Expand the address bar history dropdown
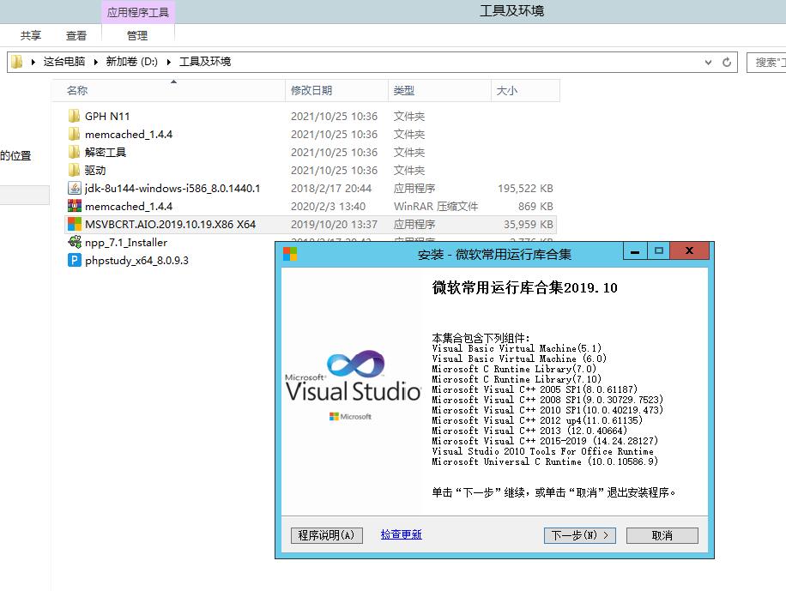Viewport: 786px width, 591px height. coord(708,62)
